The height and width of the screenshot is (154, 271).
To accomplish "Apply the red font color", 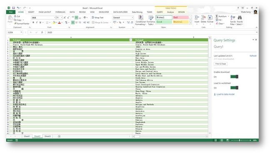I will coord(60,22).
